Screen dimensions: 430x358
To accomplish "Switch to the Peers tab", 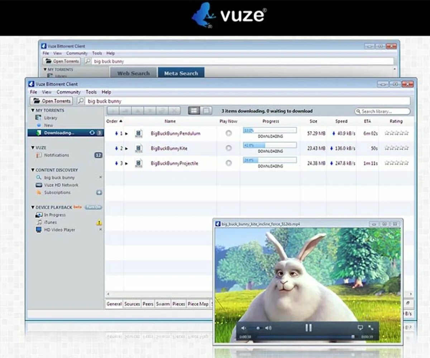I will [148, 304].
